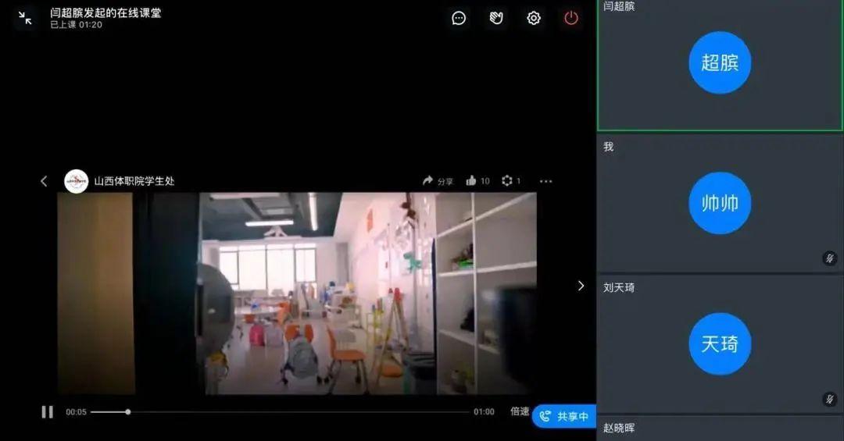
Task: Pause the video playback
Action: [48, 412]
